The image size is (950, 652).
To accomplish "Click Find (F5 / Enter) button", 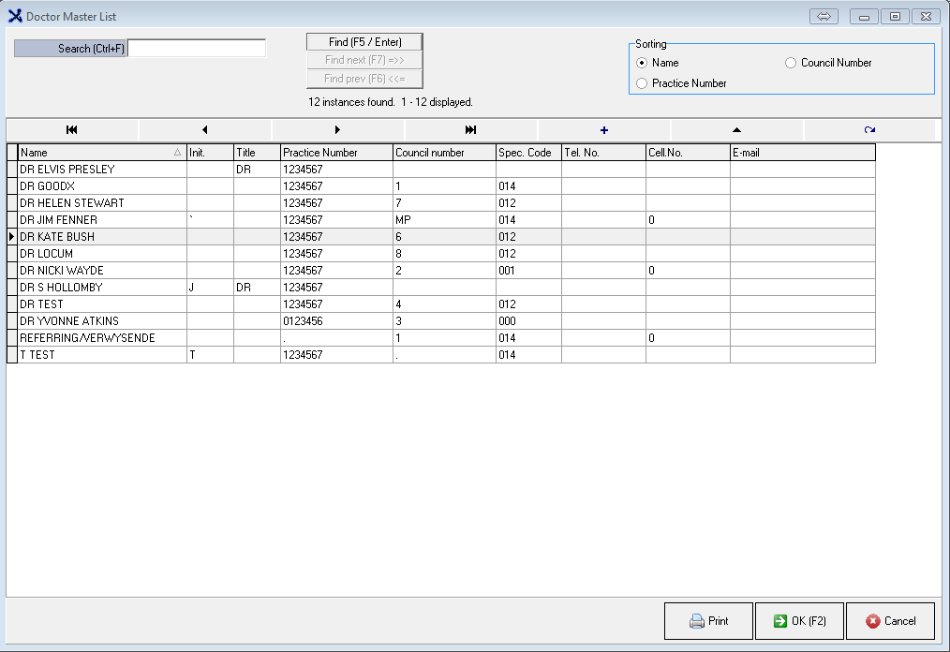I will [364, 42].
